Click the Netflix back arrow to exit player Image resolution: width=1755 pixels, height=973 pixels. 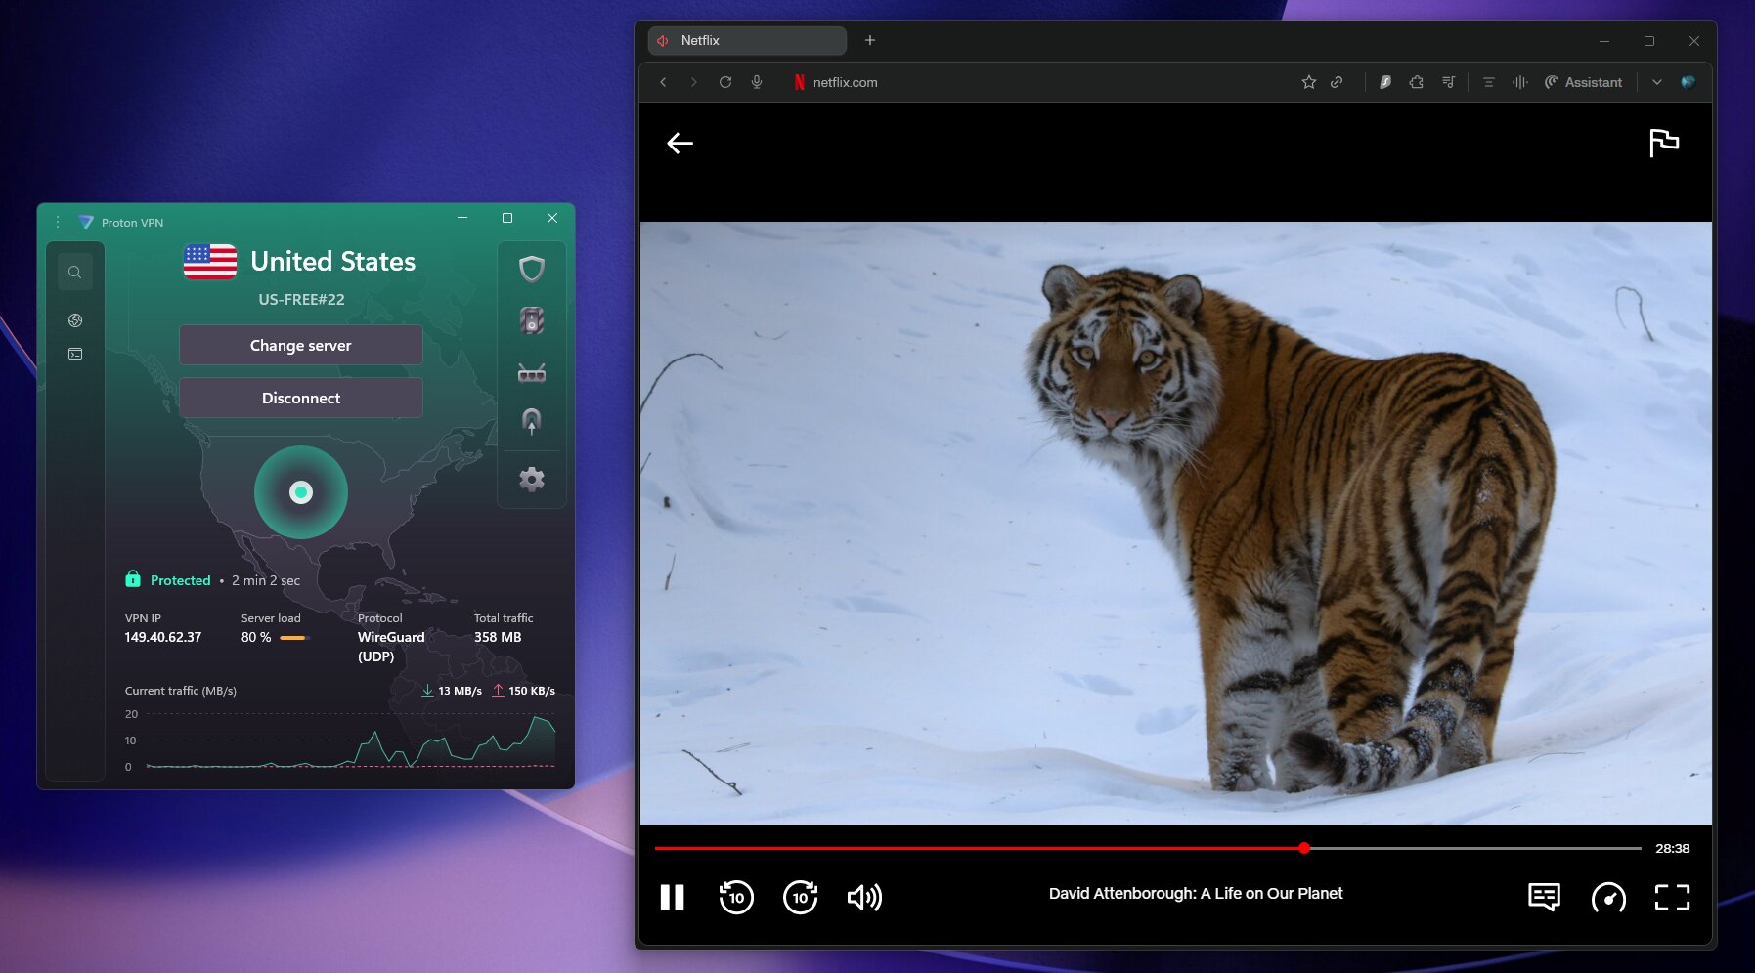click(680, 144)
